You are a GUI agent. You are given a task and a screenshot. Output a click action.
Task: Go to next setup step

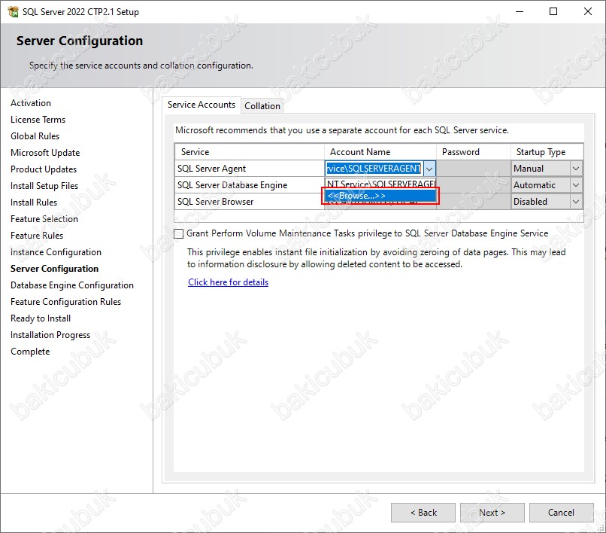(492, 513)
